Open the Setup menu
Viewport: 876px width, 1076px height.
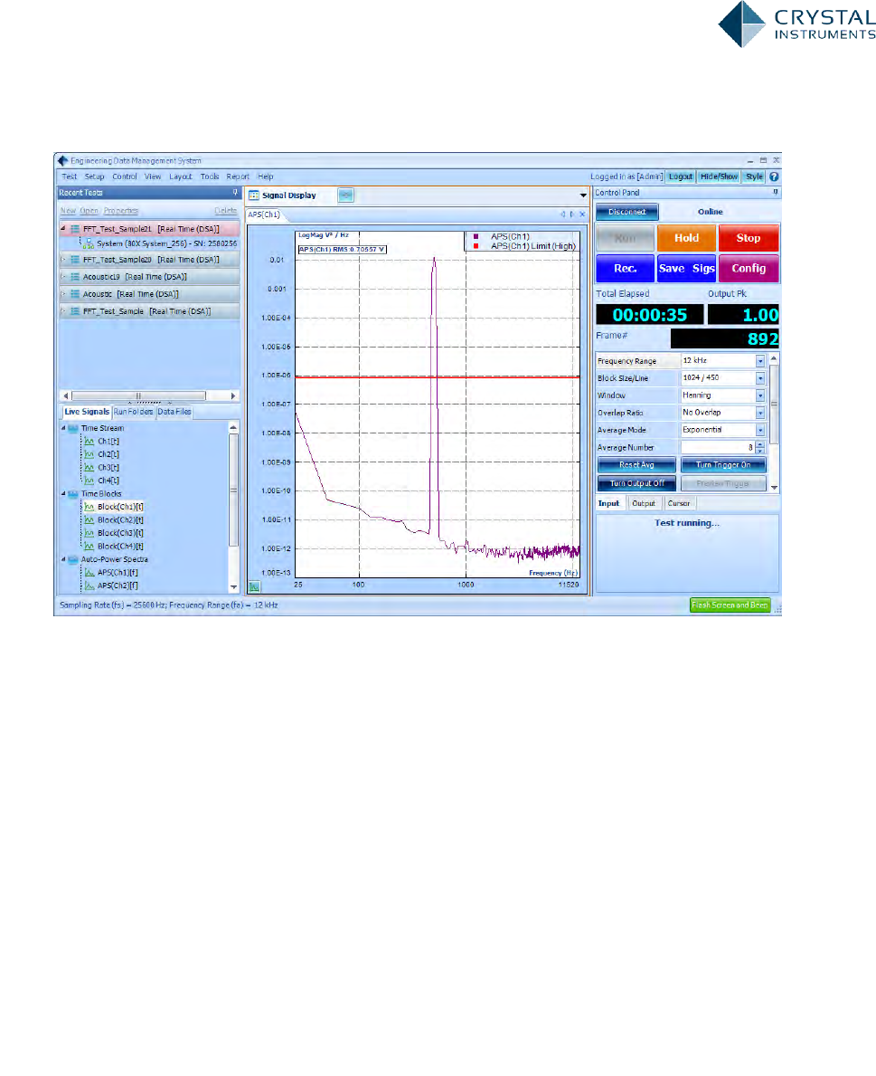(95, 176)
